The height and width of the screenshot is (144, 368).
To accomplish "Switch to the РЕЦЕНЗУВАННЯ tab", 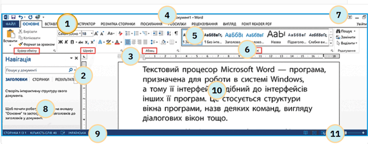I will pos(205,24).
